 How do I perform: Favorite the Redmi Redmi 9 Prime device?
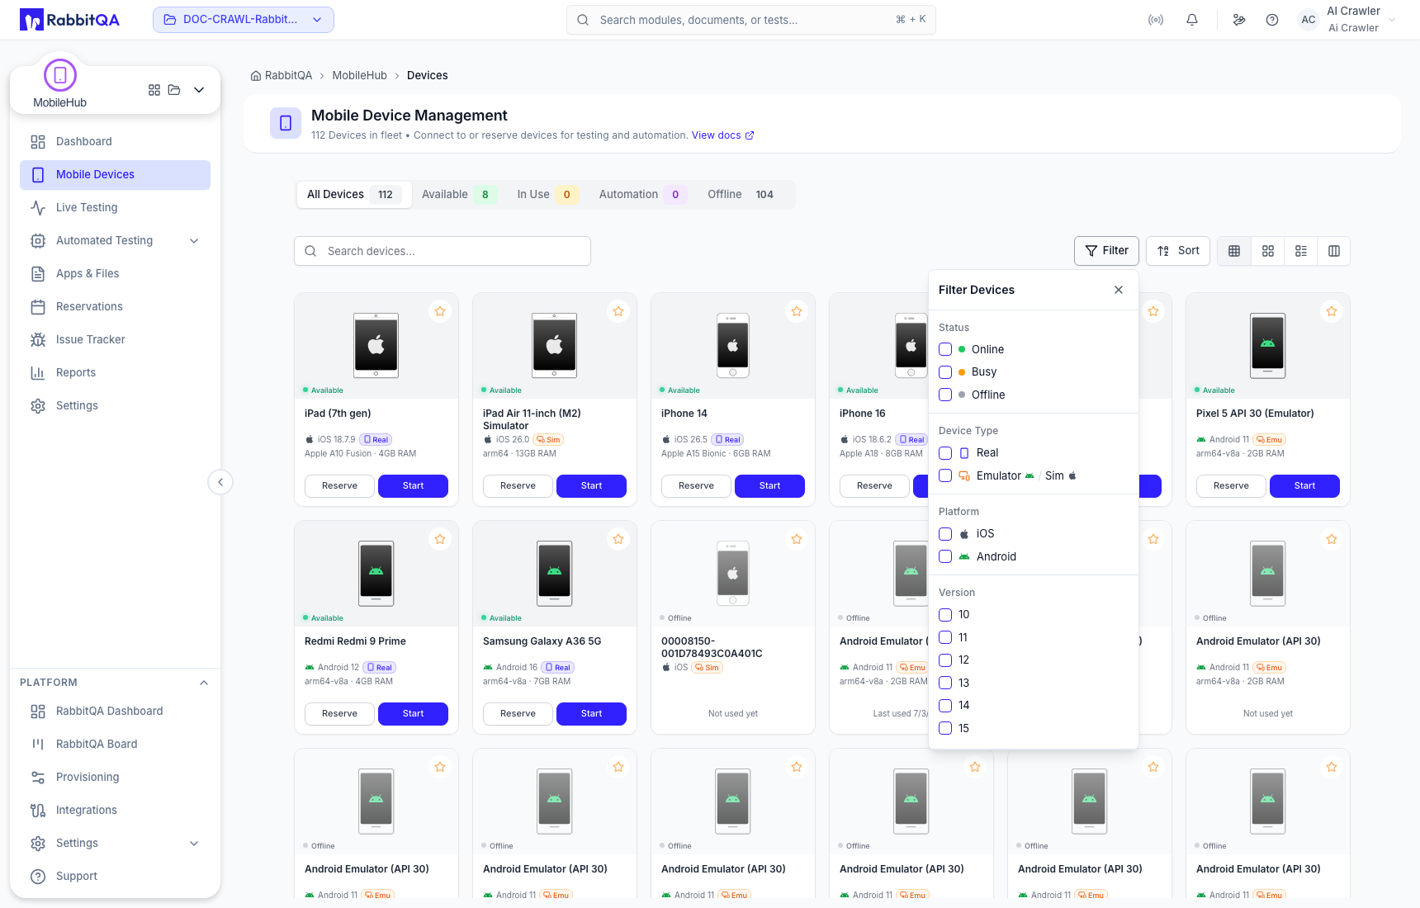pos(440,539)
